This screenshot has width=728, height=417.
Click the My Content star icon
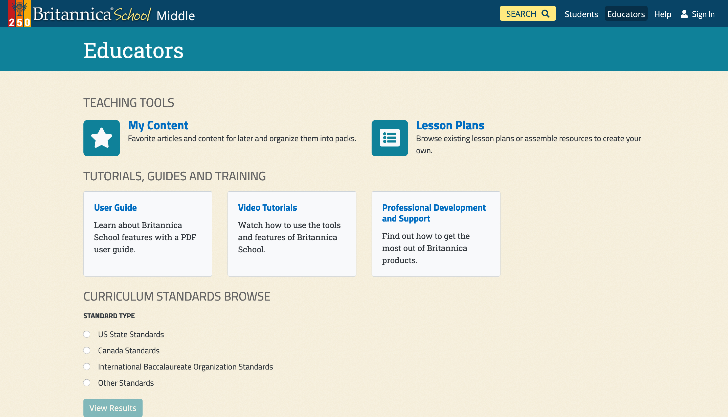coord(101,138)
